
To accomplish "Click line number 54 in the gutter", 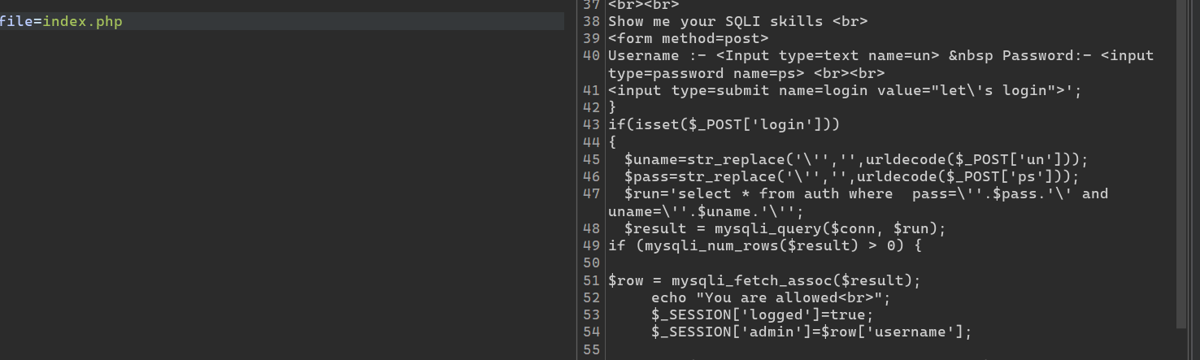I will [591, 332].
